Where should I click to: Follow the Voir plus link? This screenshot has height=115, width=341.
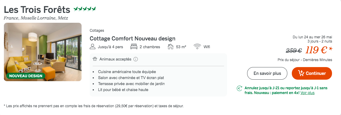pos(307,93)
